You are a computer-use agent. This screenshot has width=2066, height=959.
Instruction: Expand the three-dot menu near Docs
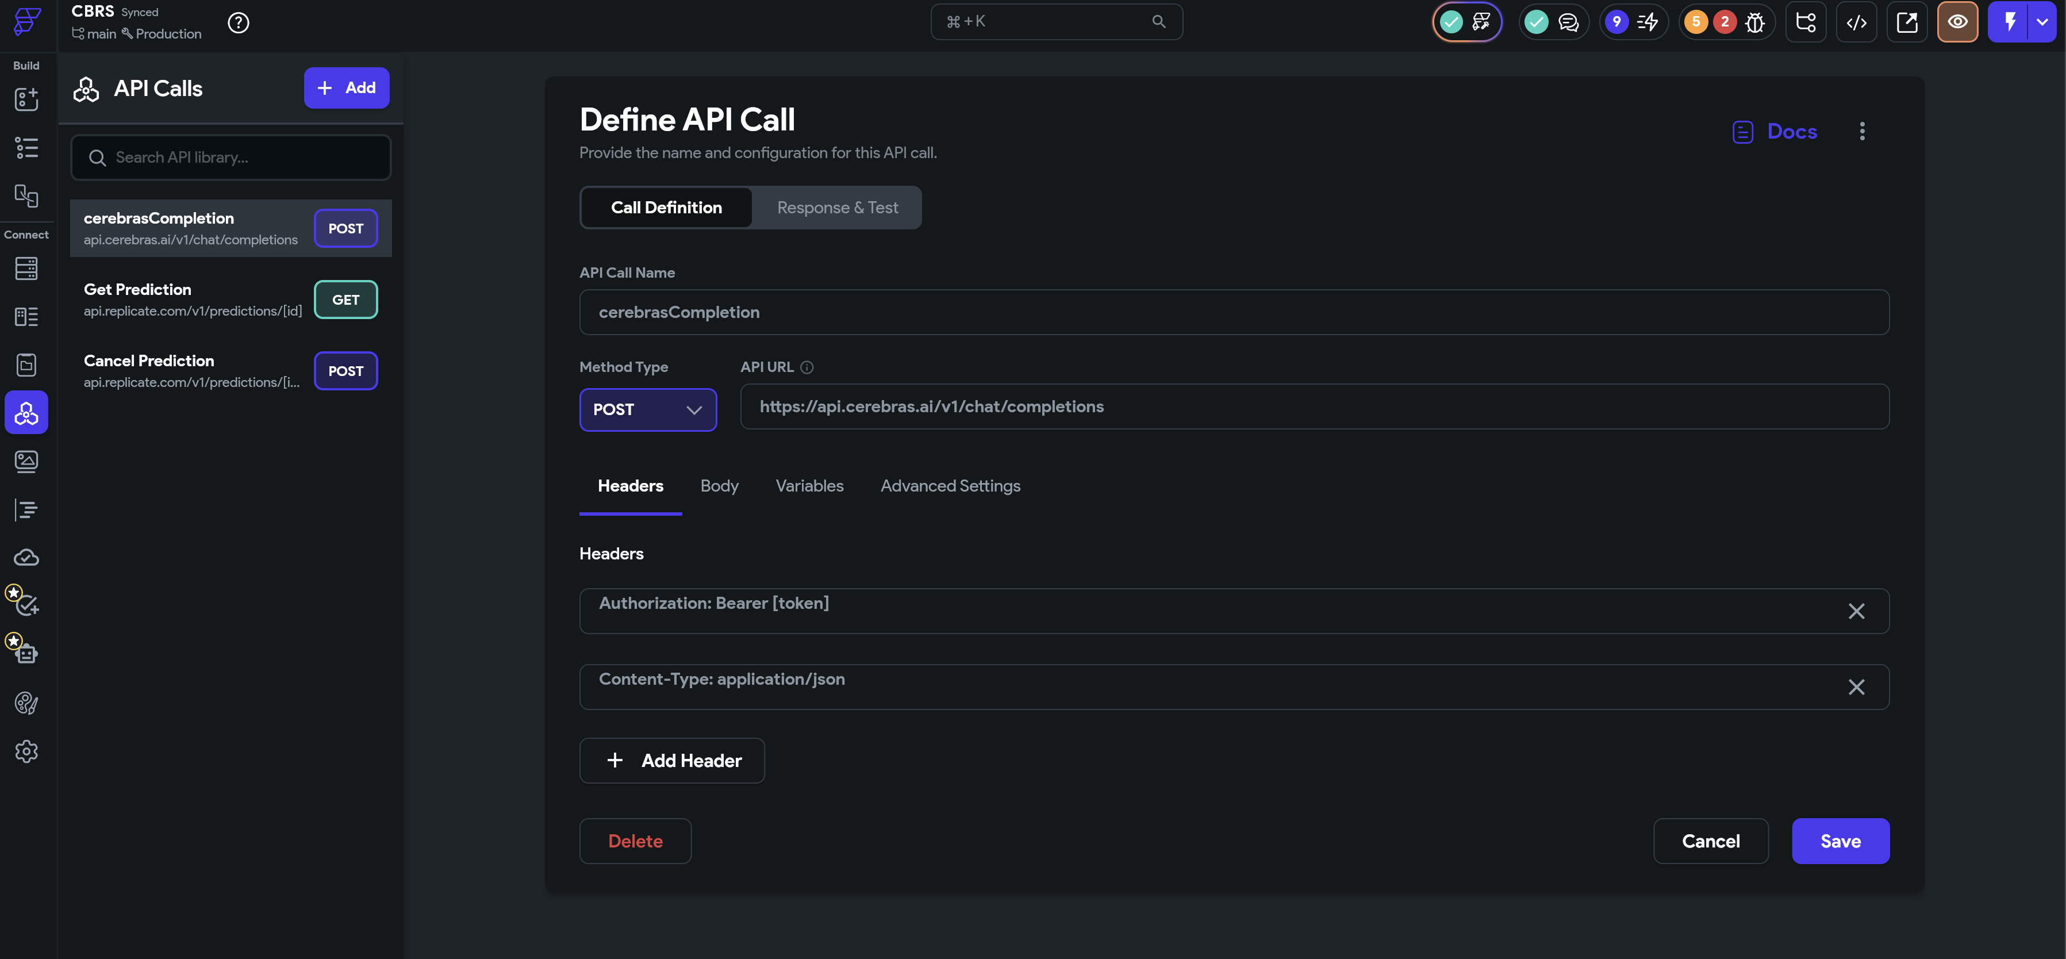click(1863, 131)
